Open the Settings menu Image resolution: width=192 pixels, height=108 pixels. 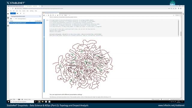click(31, 11)
